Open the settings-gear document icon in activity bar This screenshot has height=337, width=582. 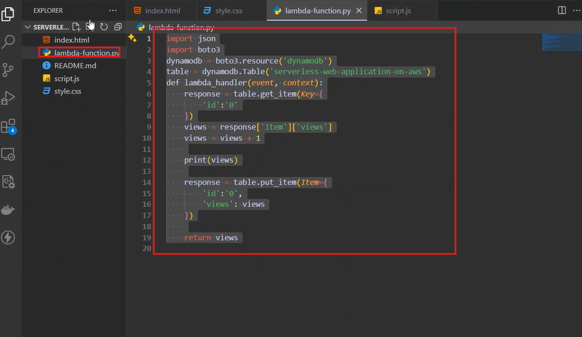click(8, 181)
